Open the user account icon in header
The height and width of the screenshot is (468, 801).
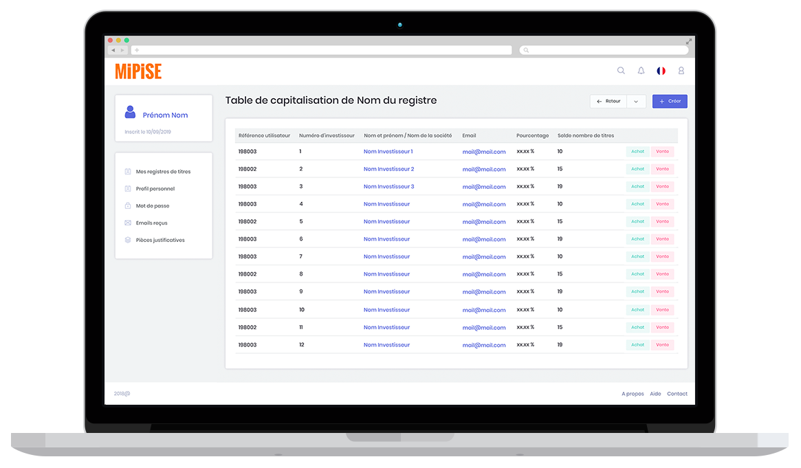pyautogui.click(x=681, y=70)
